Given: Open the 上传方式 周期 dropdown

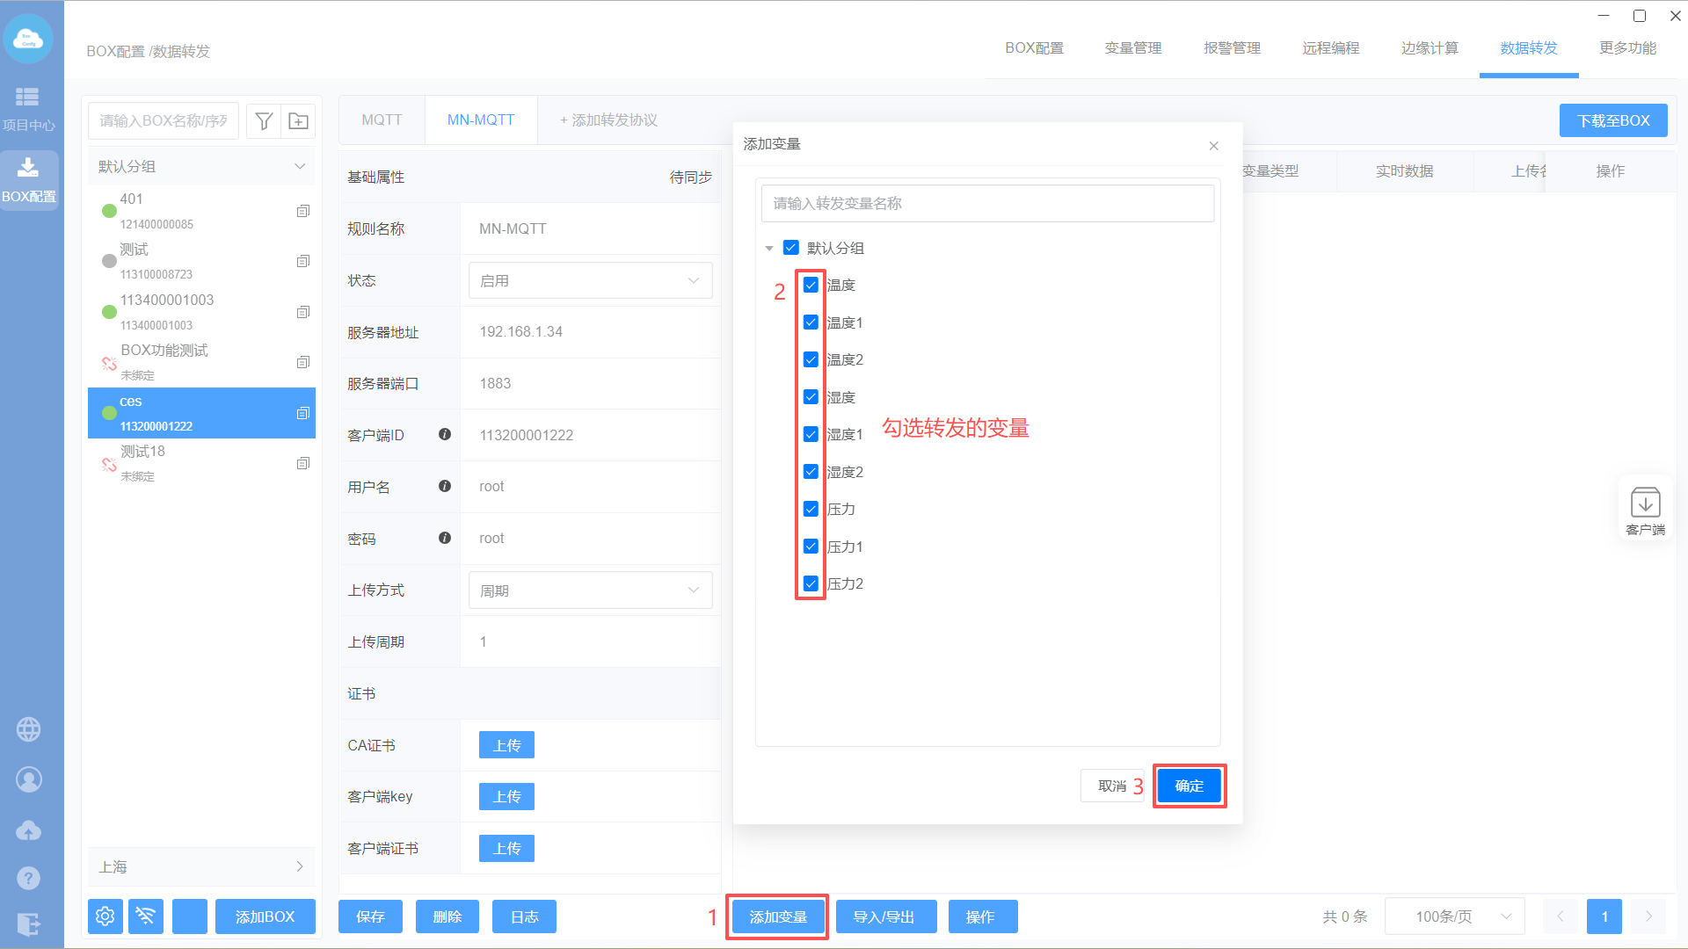Looking at the screenshot, I should pyautogui.click(x=590, y=590).
